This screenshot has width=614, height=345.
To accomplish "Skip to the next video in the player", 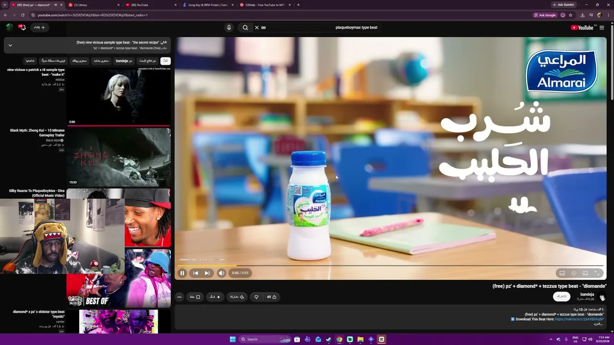I will pos(207,273).
